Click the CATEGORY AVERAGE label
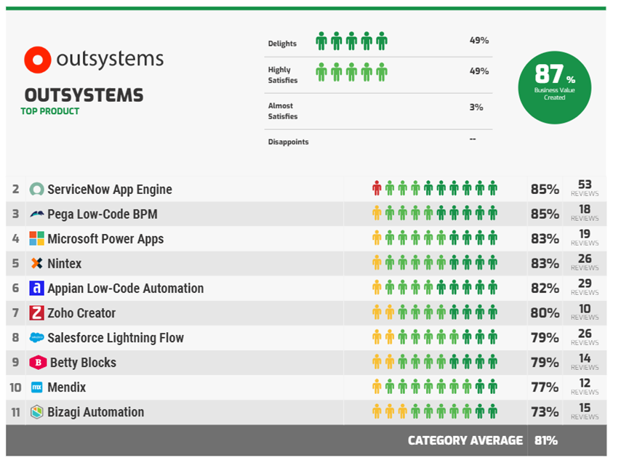 (465, 441)
